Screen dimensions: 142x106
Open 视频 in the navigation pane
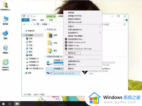click(31, 38)
